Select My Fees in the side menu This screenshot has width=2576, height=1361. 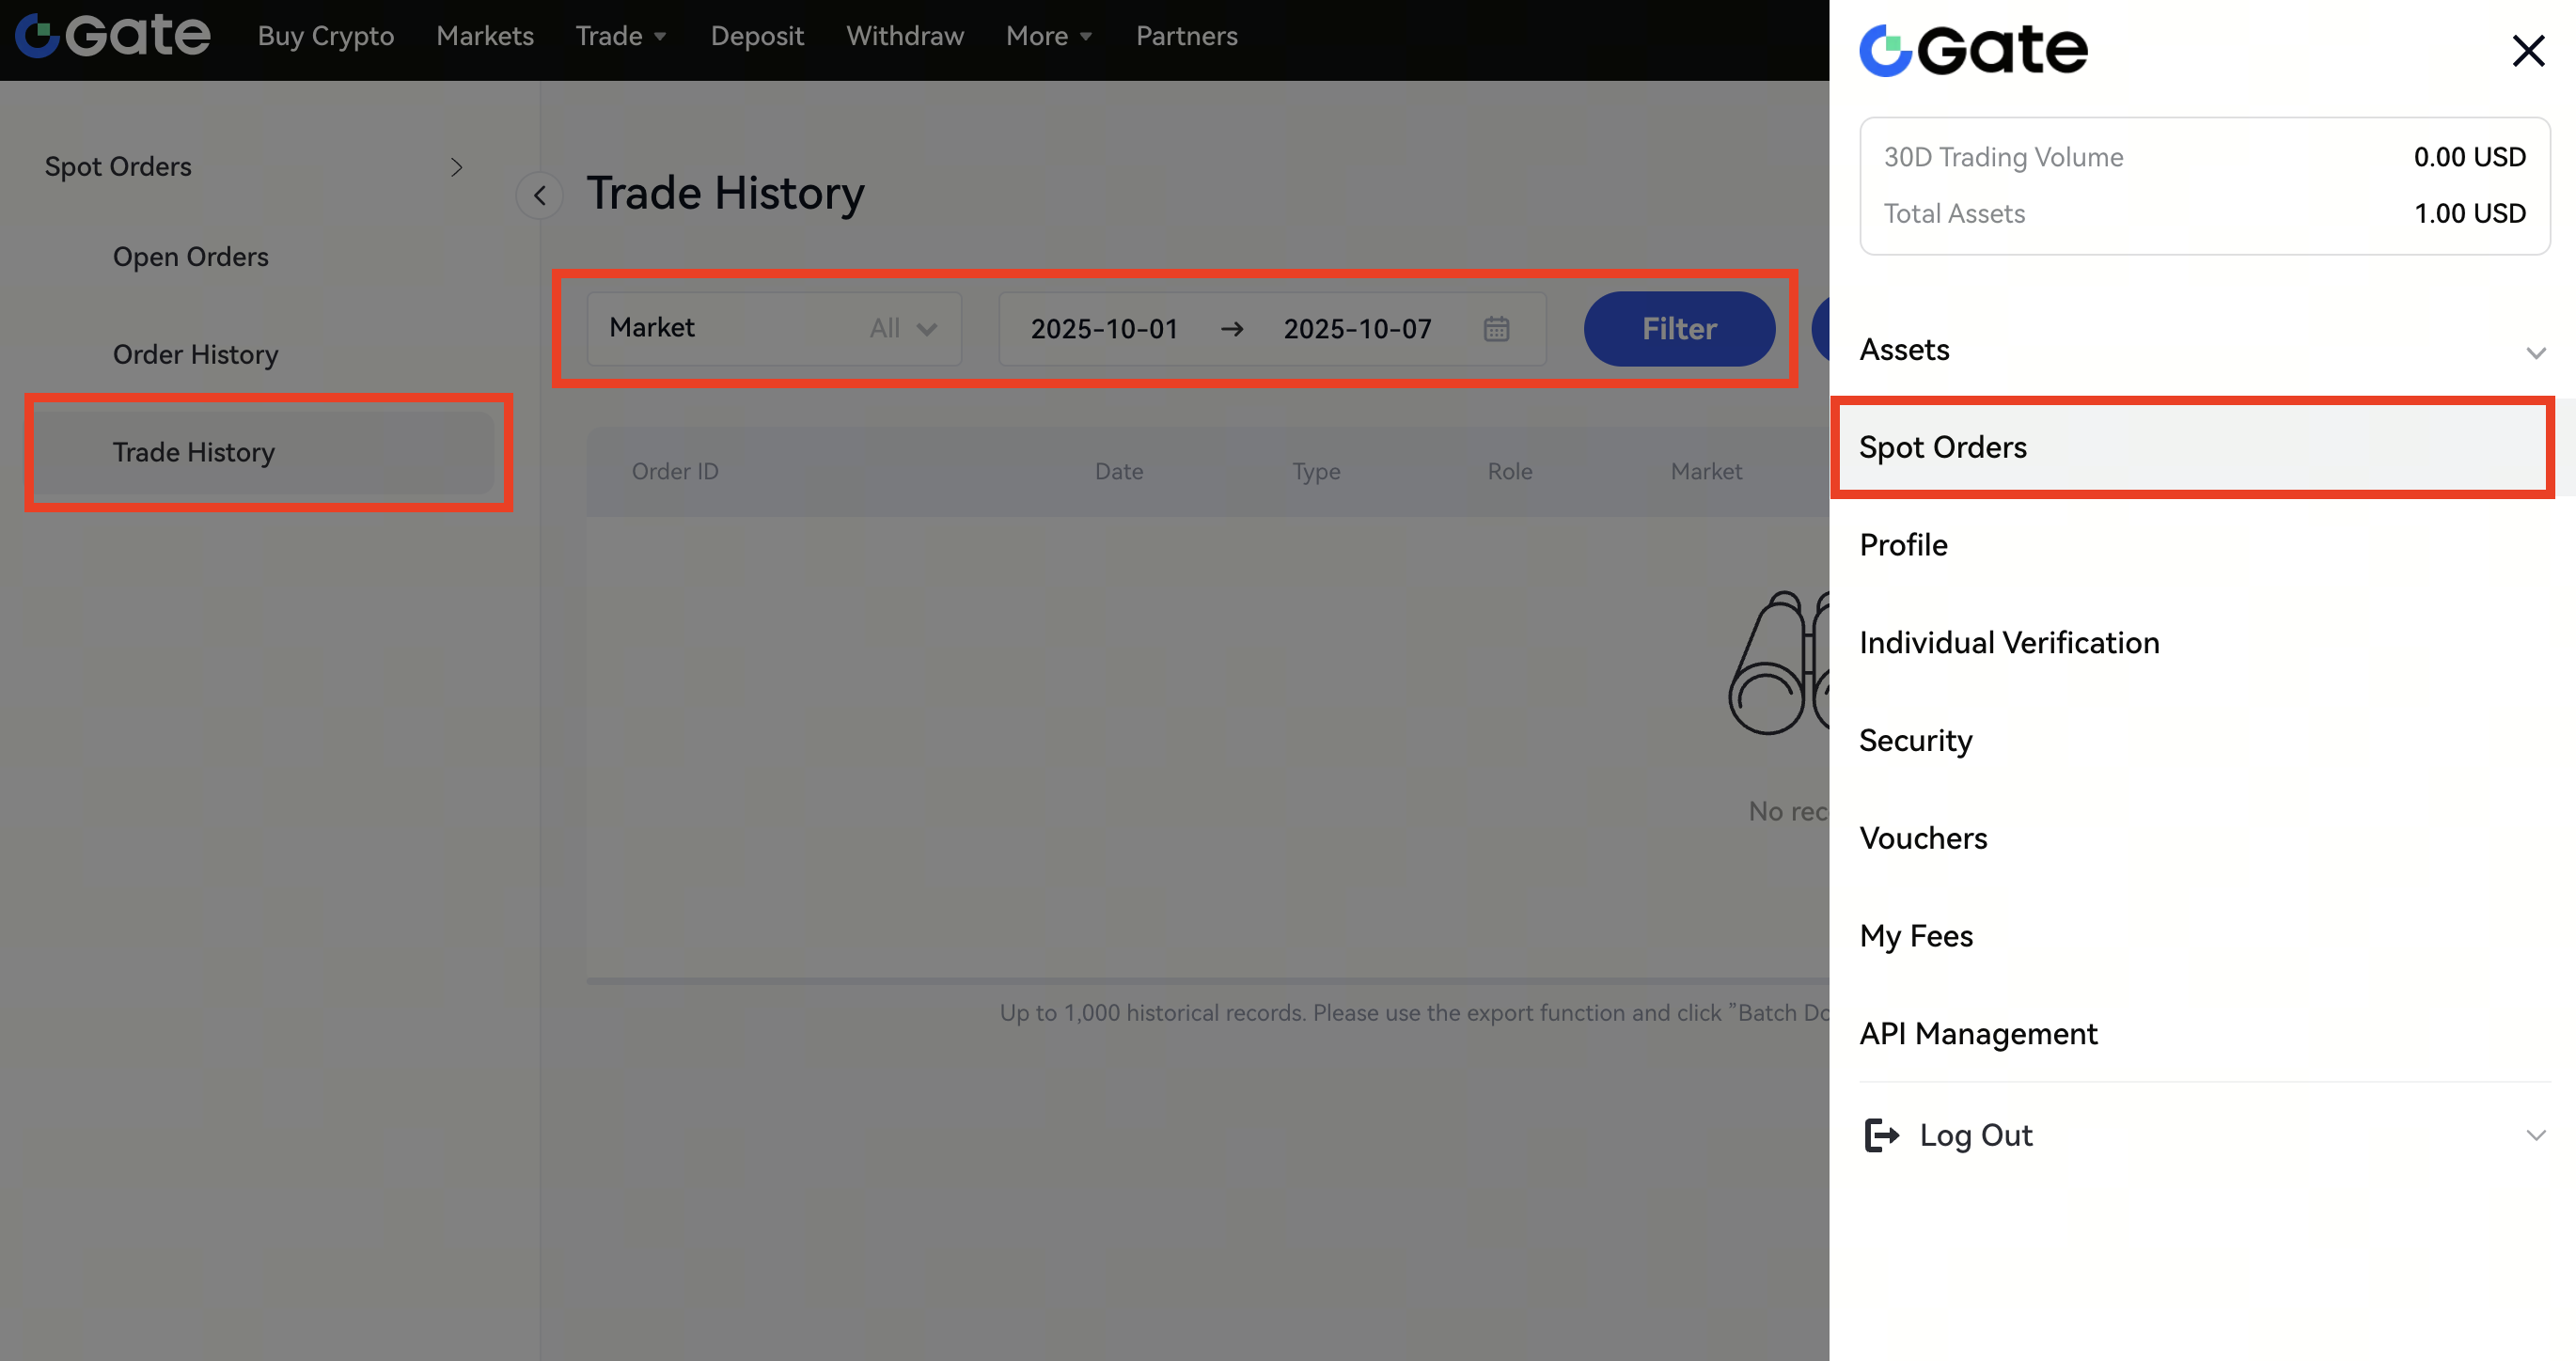(x=1915, y=936)
